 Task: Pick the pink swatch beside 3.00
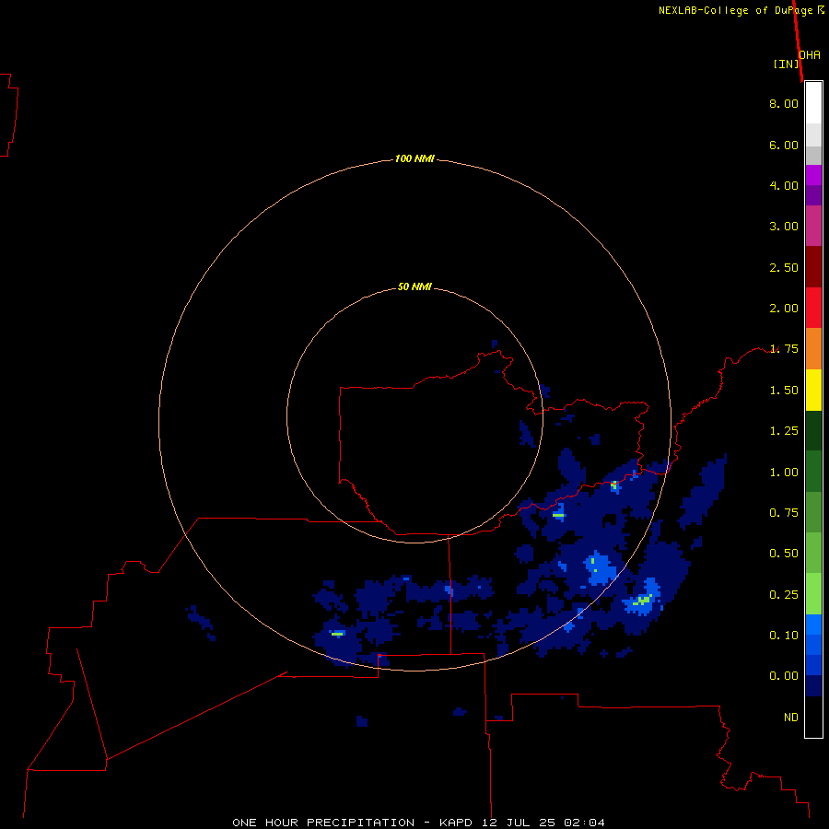click(813, 226)
